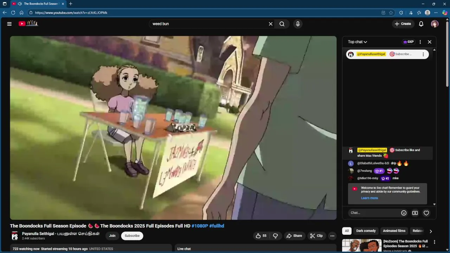Open the Super Chat purchase icon

415,213
